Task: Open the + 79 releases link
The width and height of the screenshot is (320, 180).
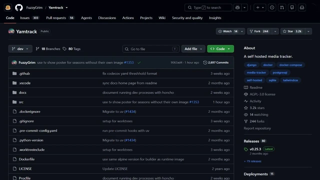Action: (253, 161)
